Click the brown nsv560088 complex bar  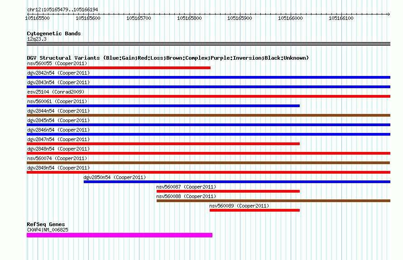point(273,201)
